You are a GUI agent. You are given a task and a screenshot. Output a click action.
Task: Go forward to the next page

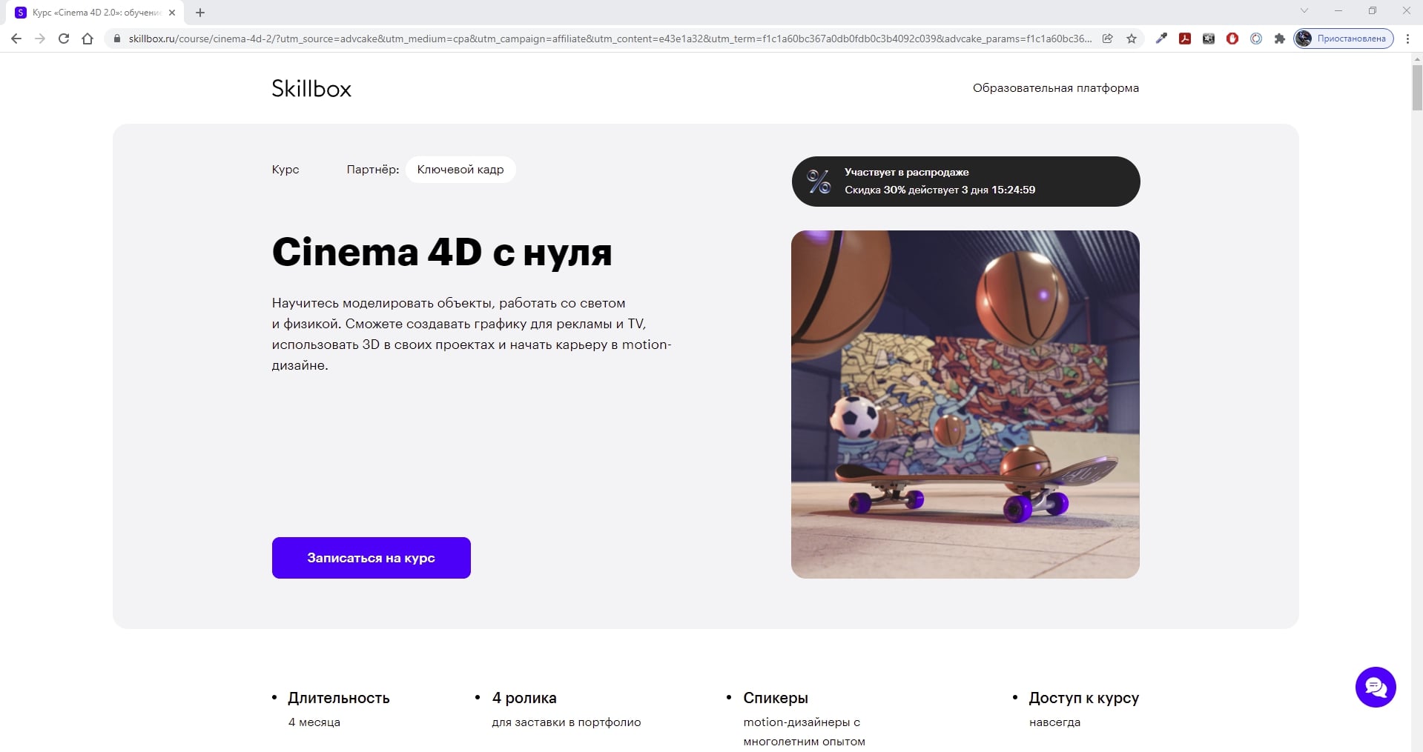click(40, 39)
